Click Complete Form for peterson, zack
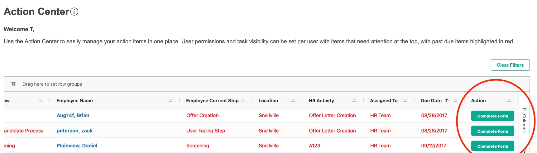The height and width of the screenshot is (153, 537). 492,131
